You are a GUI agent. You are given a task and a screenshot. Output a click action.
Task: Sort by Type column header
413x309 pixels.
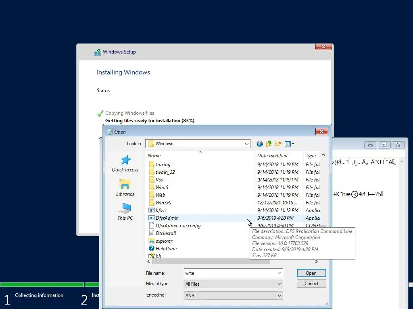click(x=312, y=156)
